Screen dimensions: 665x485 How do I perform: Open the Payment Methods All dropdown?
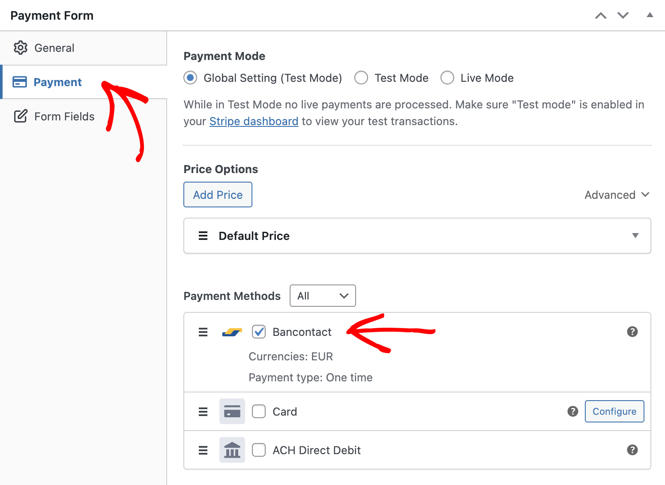(323, 296)
